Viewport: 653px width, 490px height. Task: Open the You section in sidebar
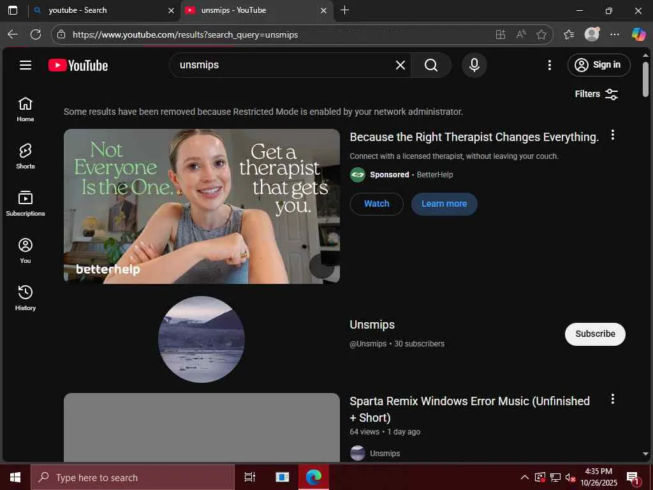26,251
